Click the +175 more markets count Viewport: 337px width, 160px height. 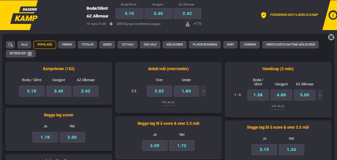tap(197, 24)
